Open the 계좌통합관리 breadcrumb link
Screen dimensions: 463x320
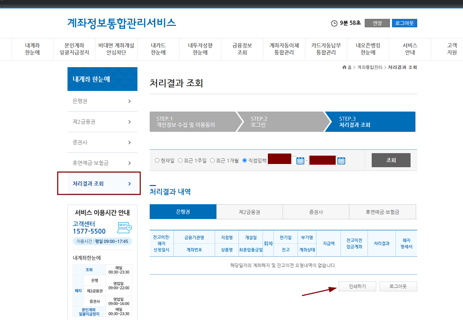370,67
